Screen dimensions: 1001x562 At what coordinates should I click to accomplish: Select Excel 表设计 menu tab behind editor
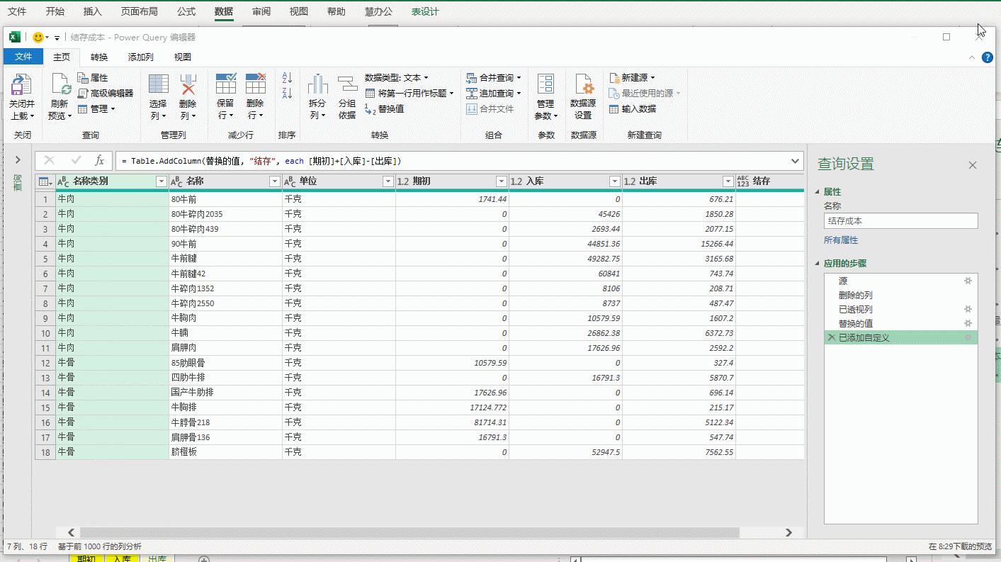pos(425,11)
